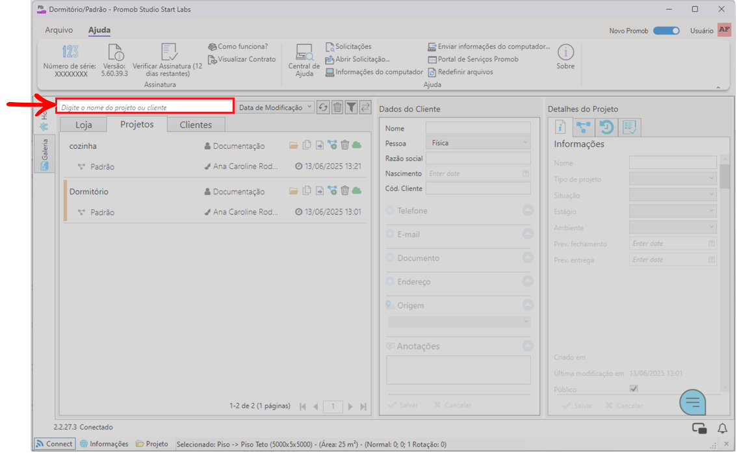Switch to the Clientes tab

[x=196, y=125]
